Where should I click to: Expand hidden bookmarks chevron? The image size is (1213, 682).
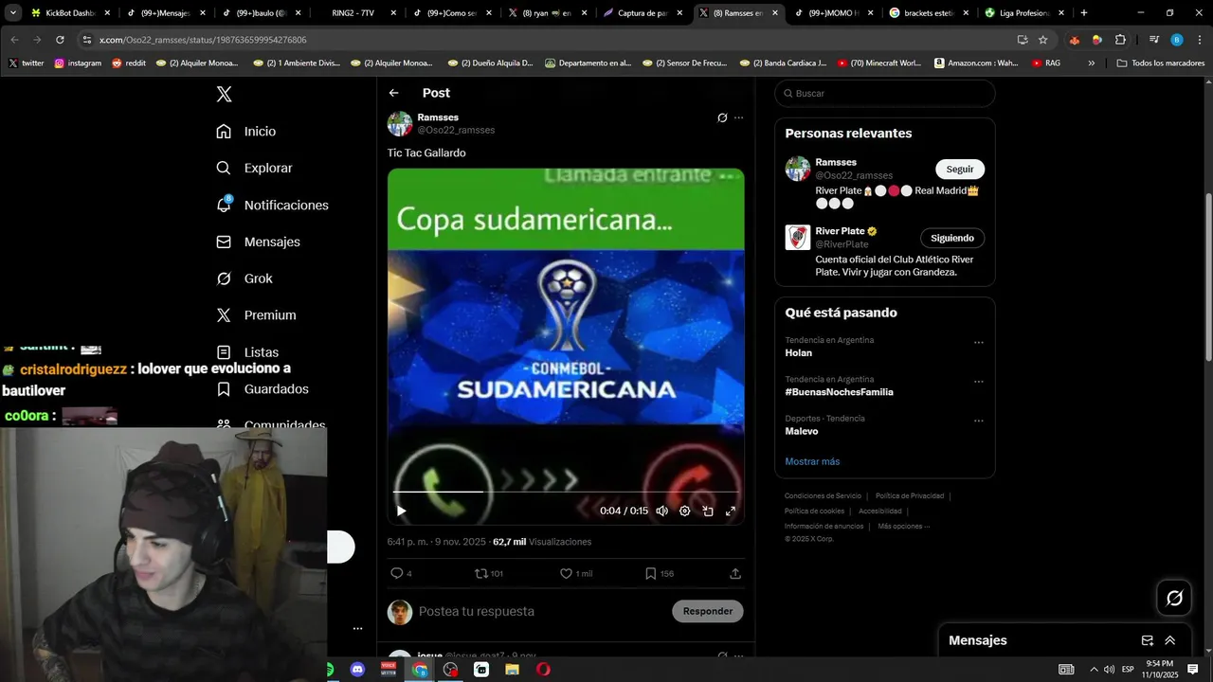(x=1092, y=63)
